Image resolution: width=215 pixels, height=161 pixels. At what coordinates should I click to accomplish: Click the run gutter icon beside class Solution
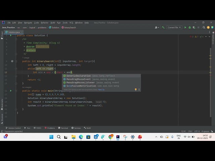coord(11,36)
